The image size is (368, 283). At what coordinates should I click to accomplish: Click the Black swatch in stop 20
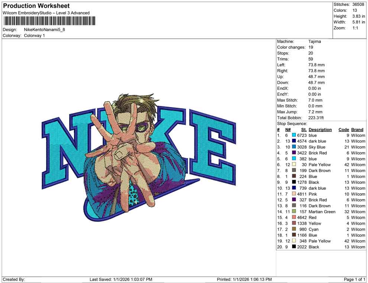[294, 247]
